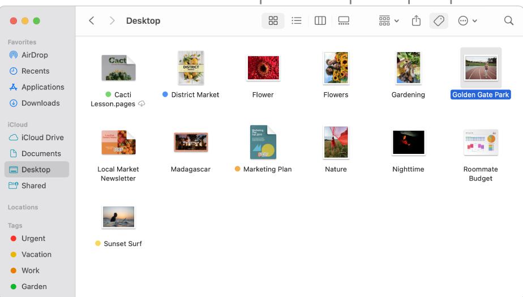Click the iCloud section header
The image size is (523, 297).
coord(18,124)
